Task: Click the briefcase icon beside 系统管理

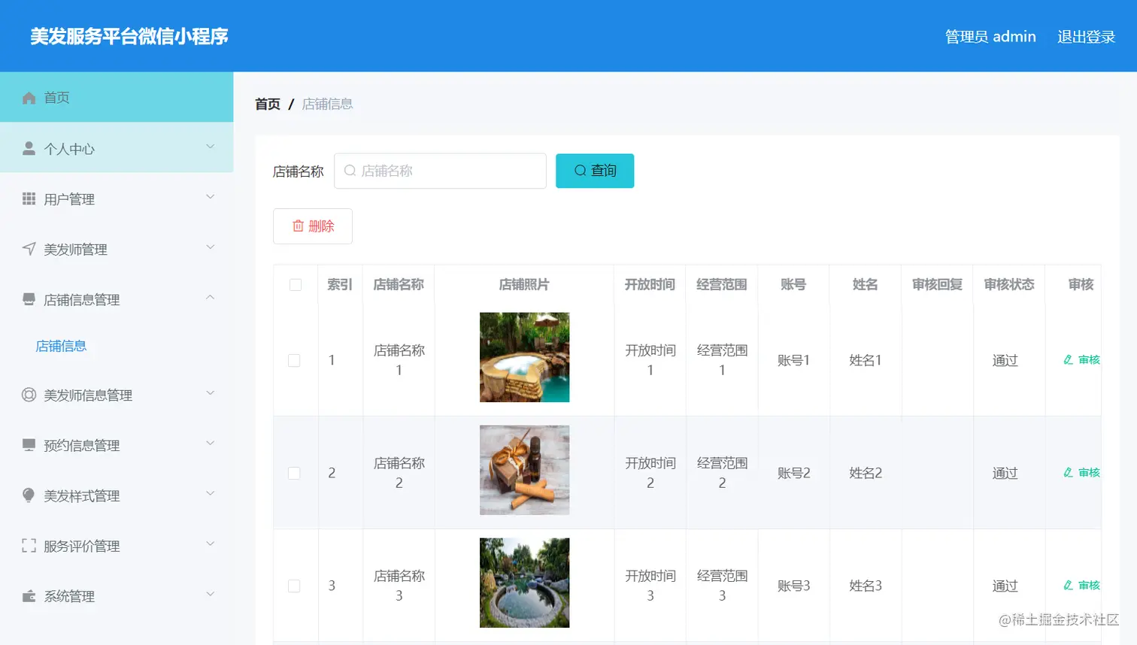Action: (x=29, y=596)
